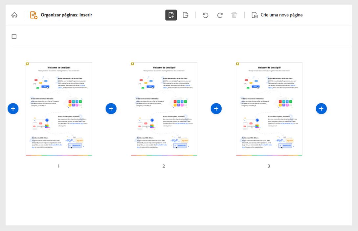The image size is (358, 231).
Task: Click the trash icon to delete pages
Action: (234, 15)
